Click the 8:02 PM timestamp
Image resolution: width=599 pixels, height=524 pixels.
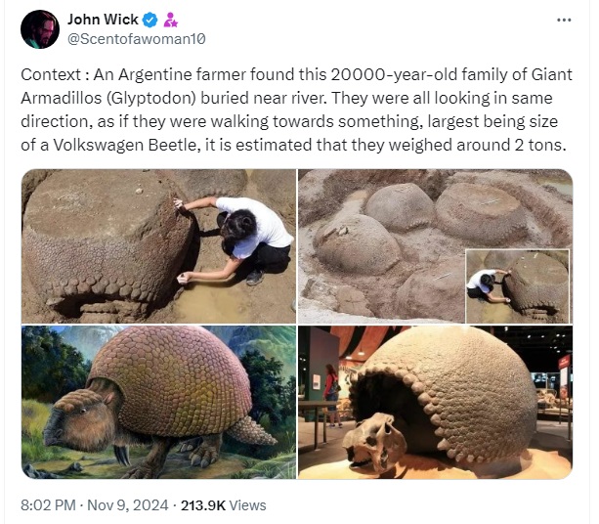(48, 505)
